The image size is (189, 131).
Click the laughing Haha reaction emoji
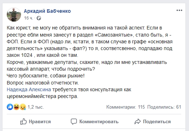pyautogui.click(x=16, y=107)
